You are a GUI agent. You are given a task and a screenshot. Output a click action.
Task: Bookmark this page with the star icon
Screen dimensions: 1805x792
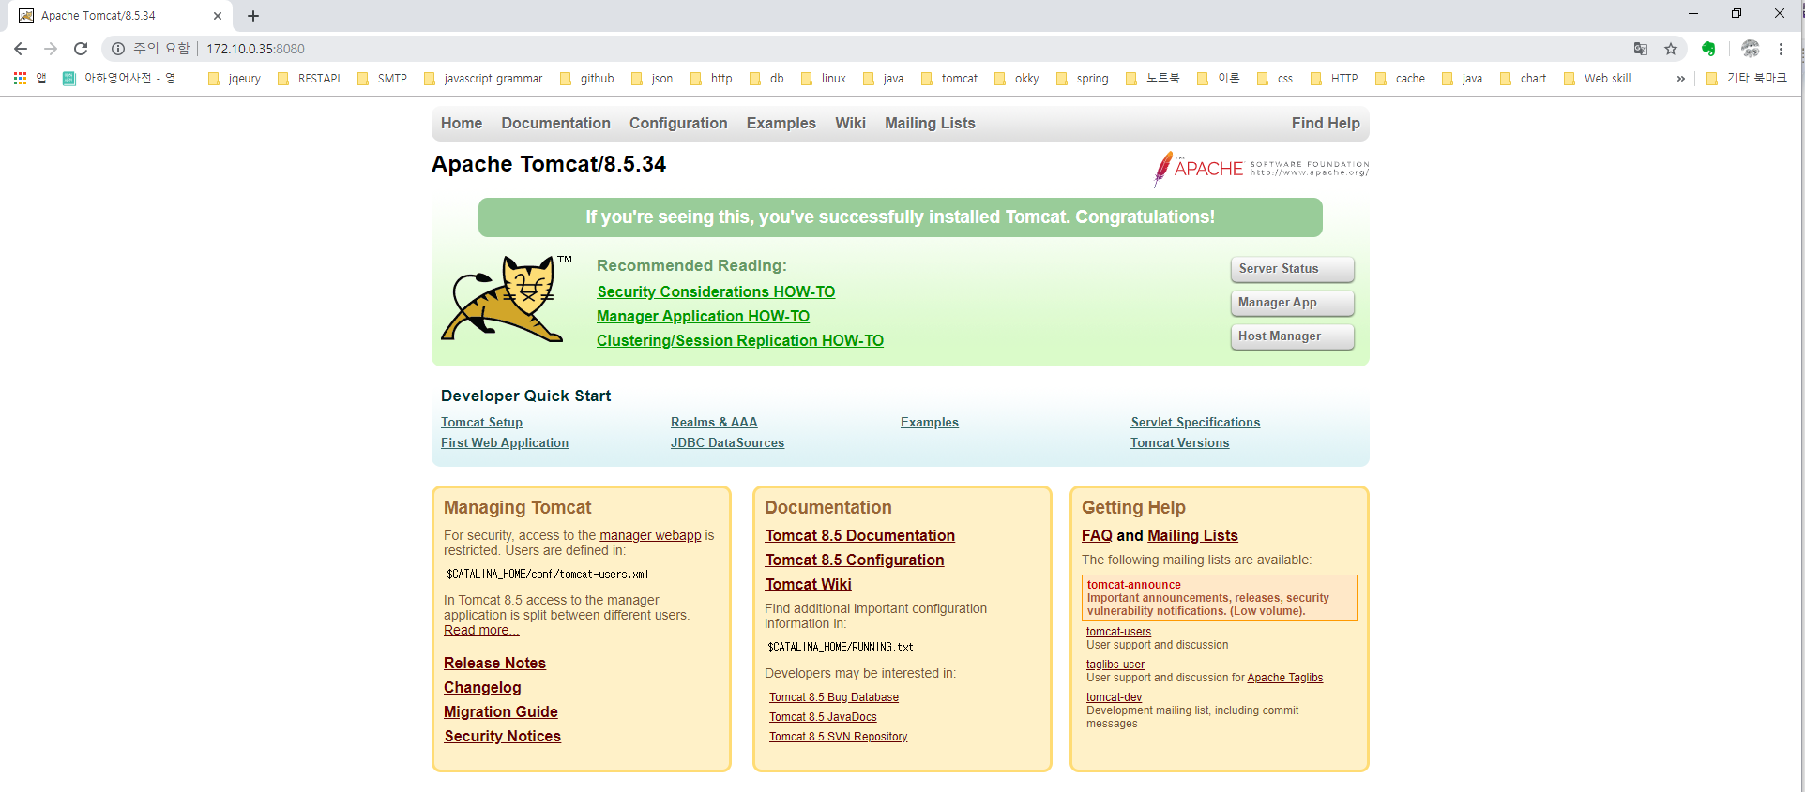click(x=1671, y=49)
